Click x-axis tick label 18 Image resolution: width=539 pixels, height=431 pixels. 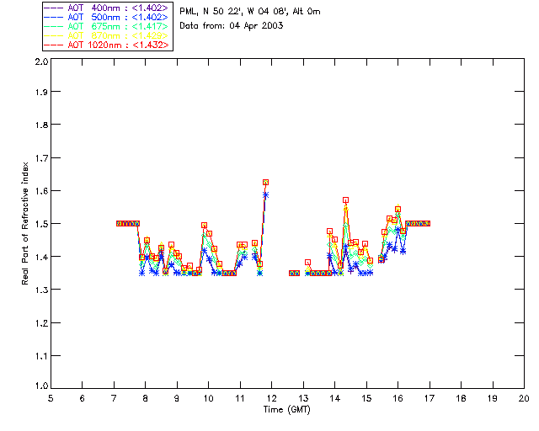461,398
